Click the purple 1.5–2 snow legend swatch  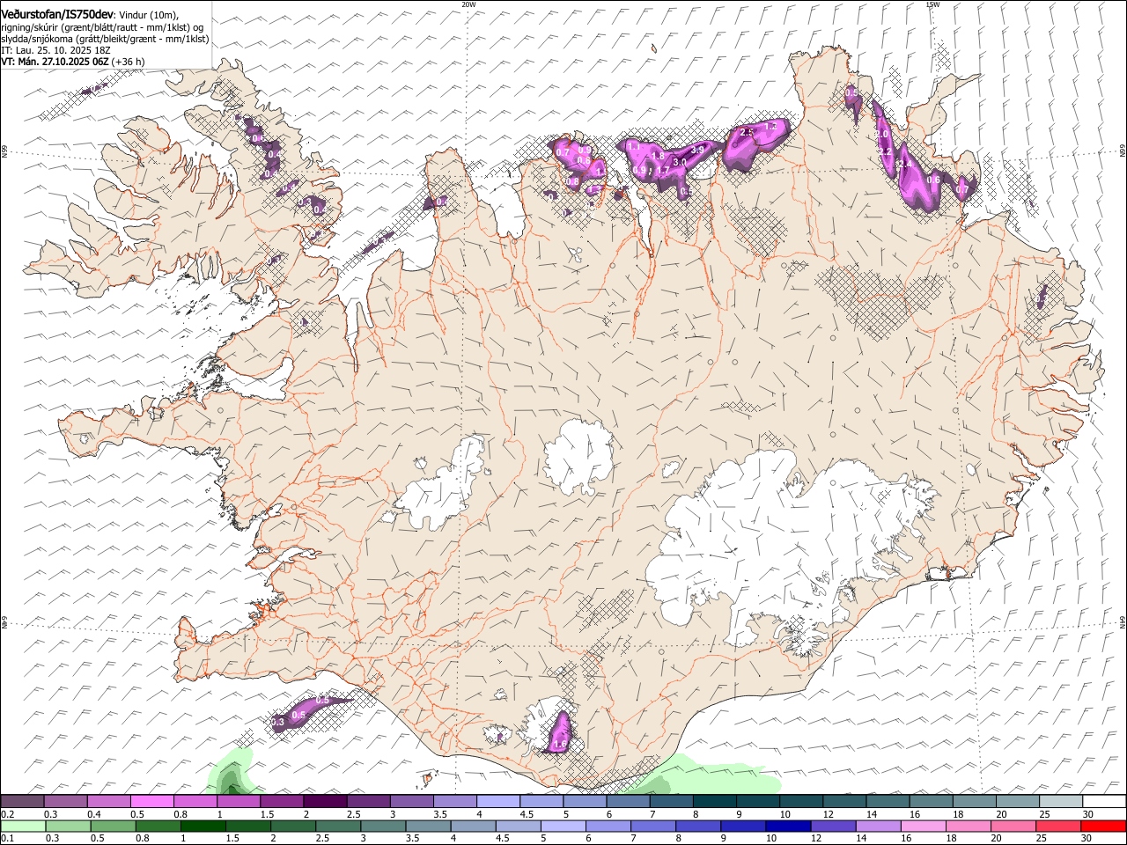(283, 801)
